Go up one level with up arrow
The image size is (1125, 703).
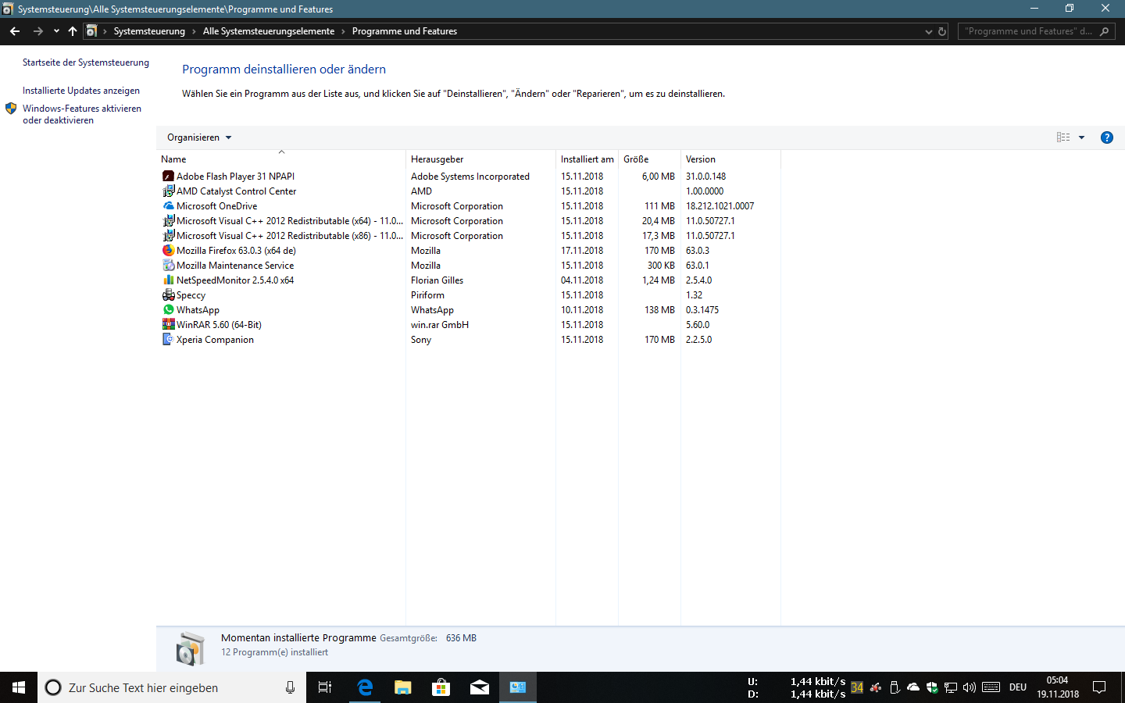(73, 31)
